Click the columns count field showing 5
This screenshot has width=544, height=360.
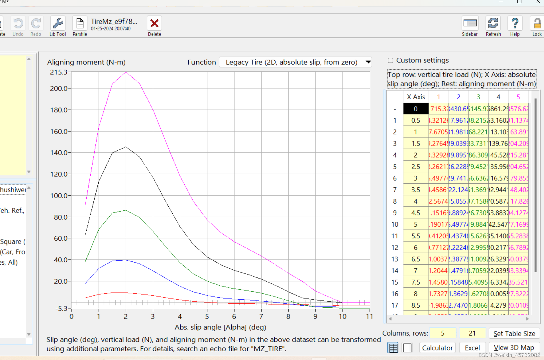click(442, 333)
